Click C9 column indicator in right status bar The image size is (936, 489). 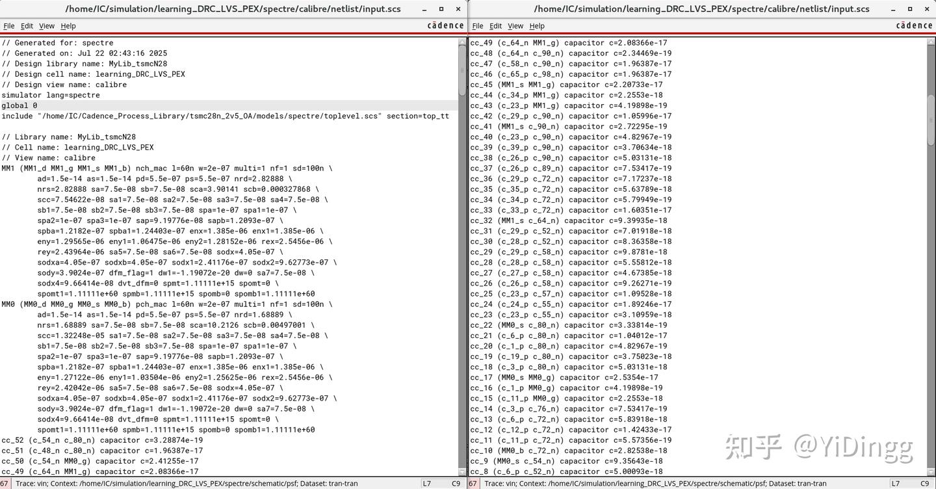pos(925,484)
